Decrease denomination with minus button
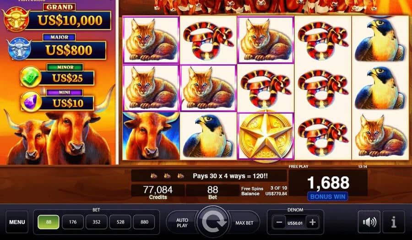This screenshot has height=240, width=412. click(x=279, y=223)
